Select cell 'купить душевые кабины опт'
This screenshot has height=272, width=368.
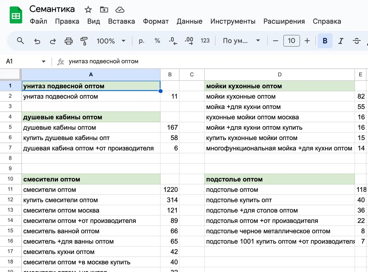pyautogui.click(x=91, y=138)
